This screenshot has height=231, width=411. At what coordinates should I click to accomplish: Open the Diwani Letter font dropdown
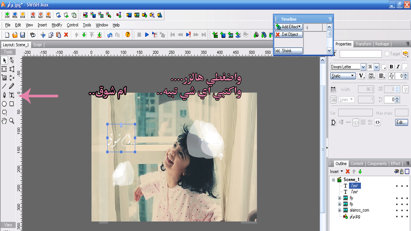(x=363, y=67)
